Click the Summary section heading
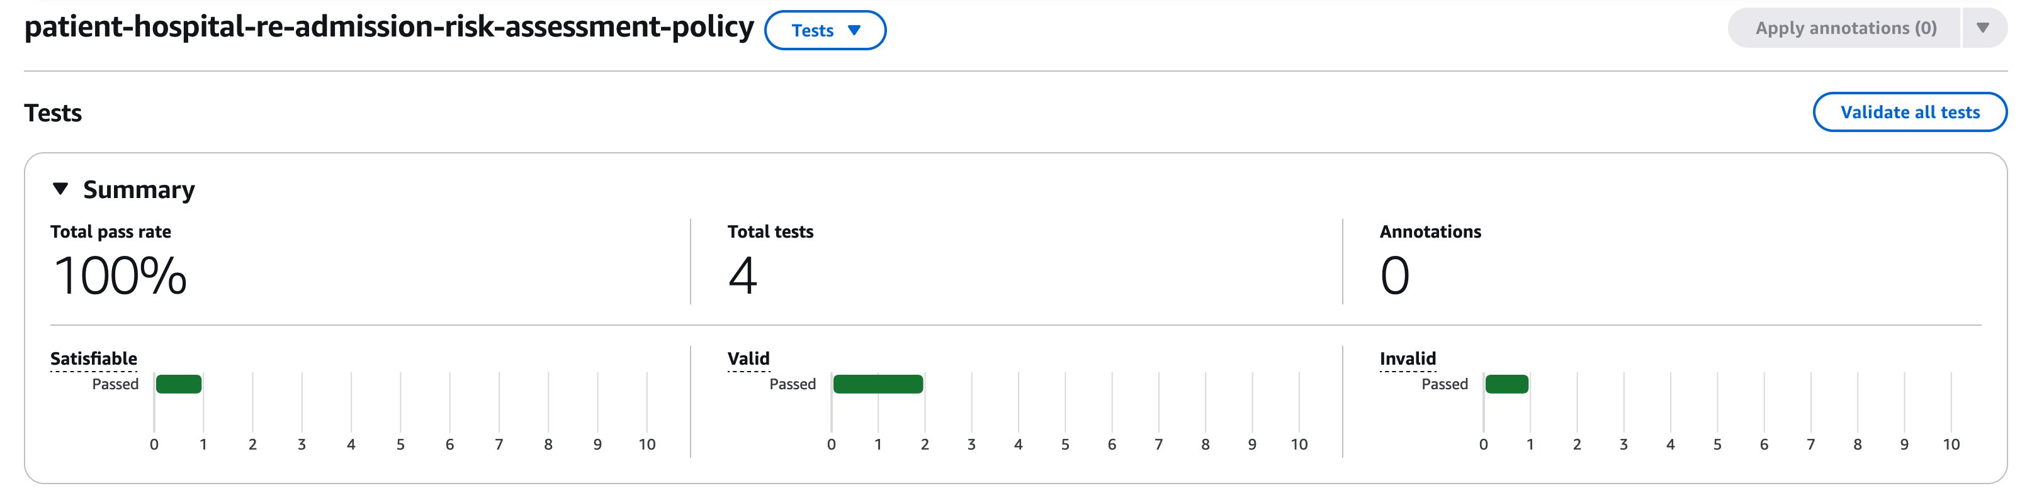Image resolution: width=2027 pixels, height=498 pixels. [x=138, y=189]
